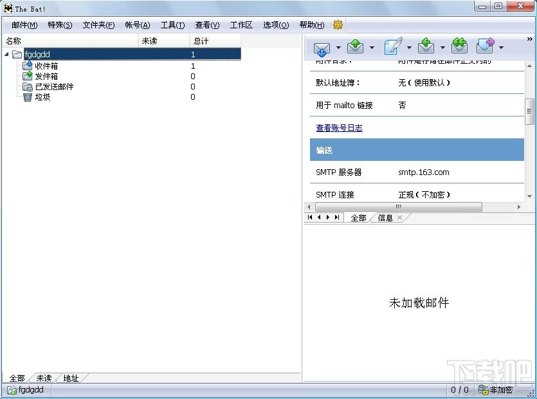Image resolution: width=537 pixels, height=399 pixels.
Task: Click the fgdgdd account icon in status bar
Action: 12,391
